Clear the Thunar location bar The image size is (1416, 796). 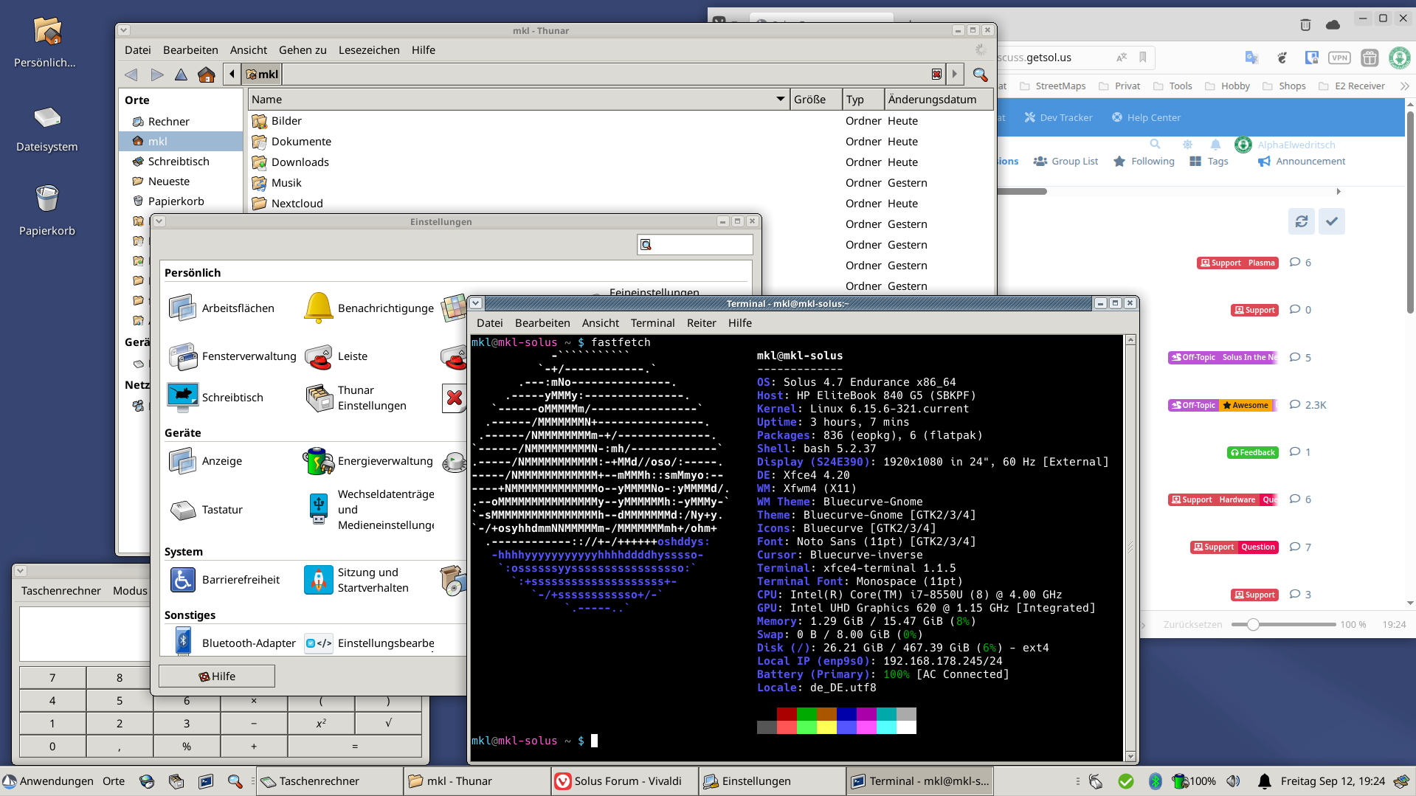click(x=936, y=74)
